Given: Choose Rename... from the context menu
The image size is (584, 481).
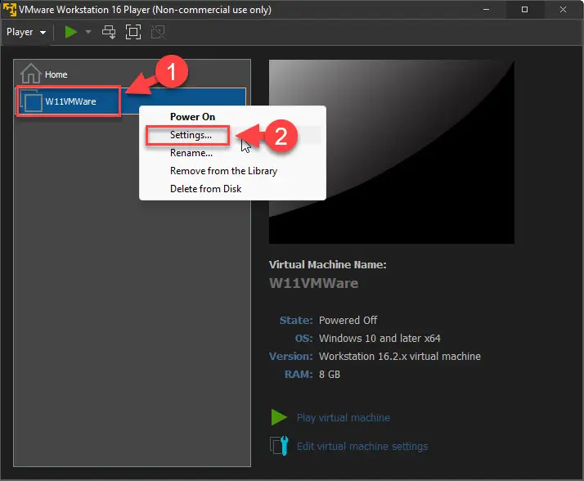Looking at the screenshot, I should coord(191,153).
